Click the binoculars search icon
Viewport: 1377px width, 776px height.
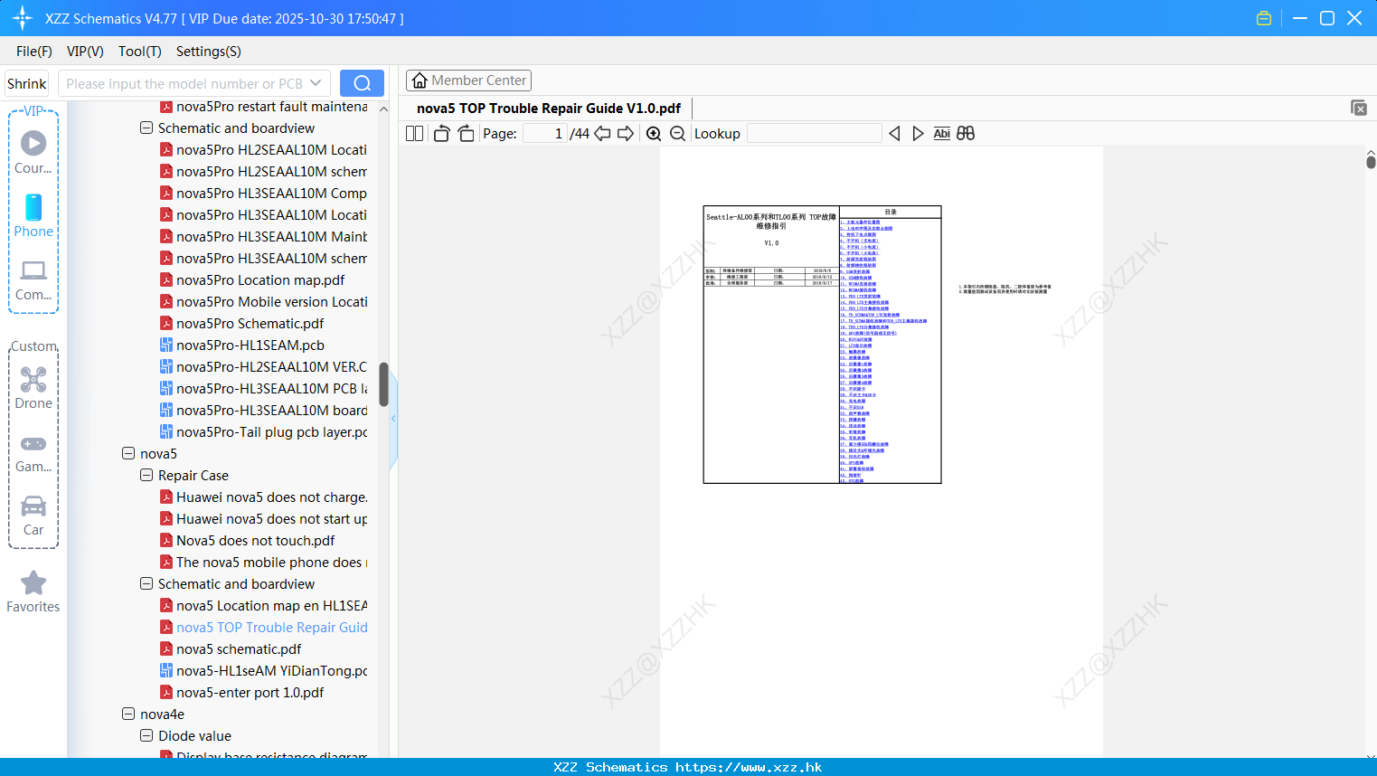pos(966,133)
